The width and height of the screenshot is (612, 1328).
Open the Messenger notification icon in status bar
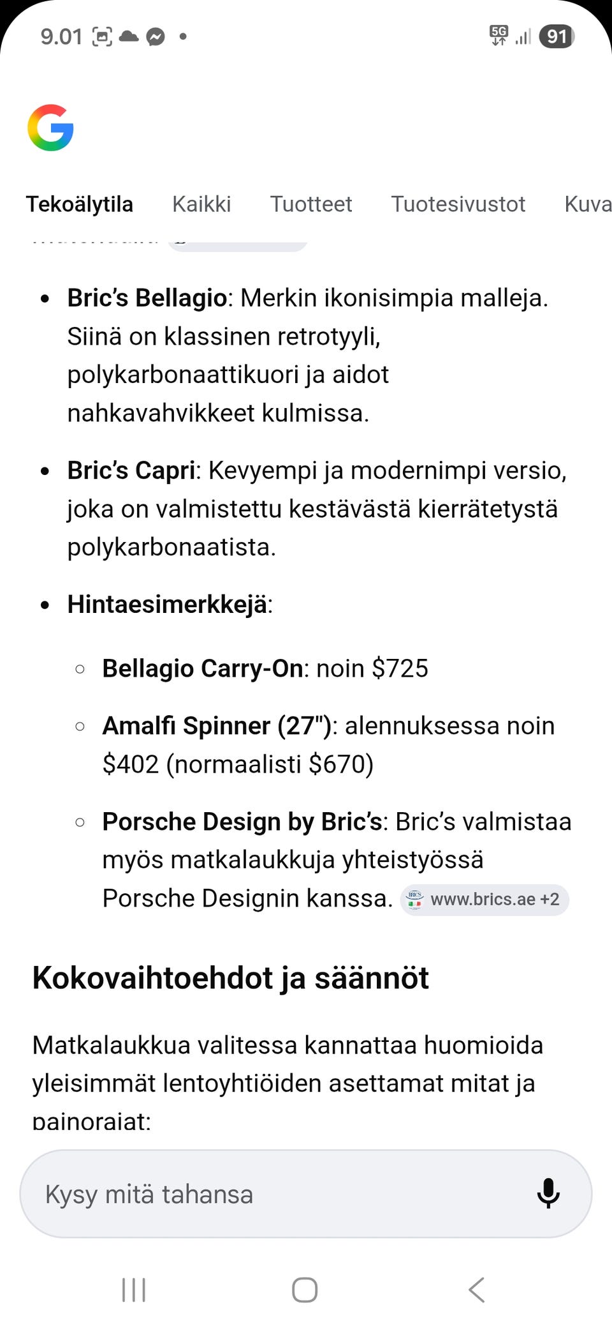155,36
